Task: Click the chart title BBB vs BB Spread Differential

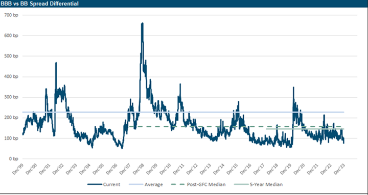Action: [x=39, y=4]
